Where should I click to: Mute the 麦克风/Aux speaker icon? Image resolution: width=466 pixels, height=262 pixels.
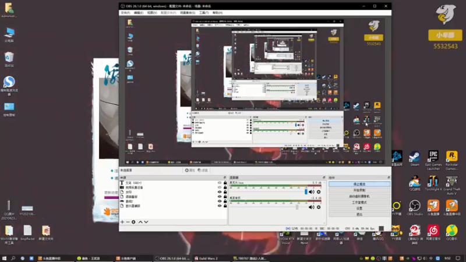point(312,192)
